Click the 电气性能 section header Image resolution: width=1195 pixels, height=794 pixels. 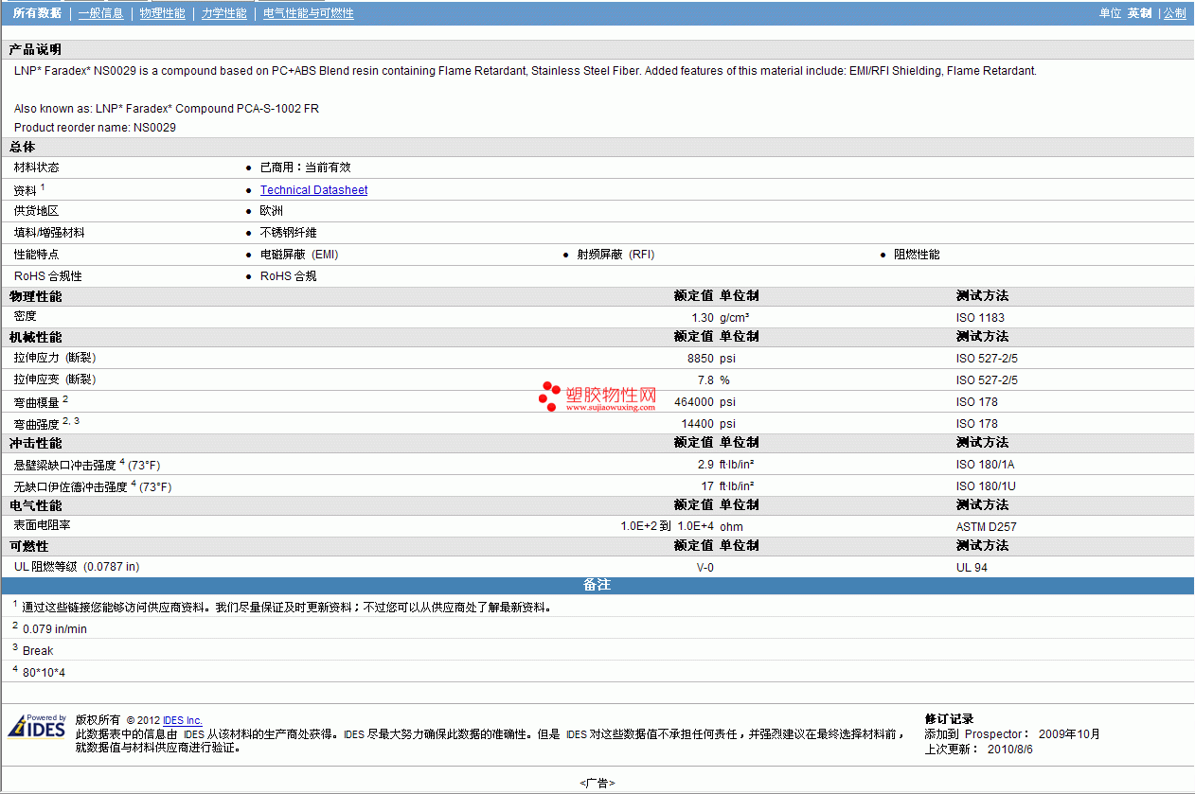pyautogui.click(x=35, y=505)
